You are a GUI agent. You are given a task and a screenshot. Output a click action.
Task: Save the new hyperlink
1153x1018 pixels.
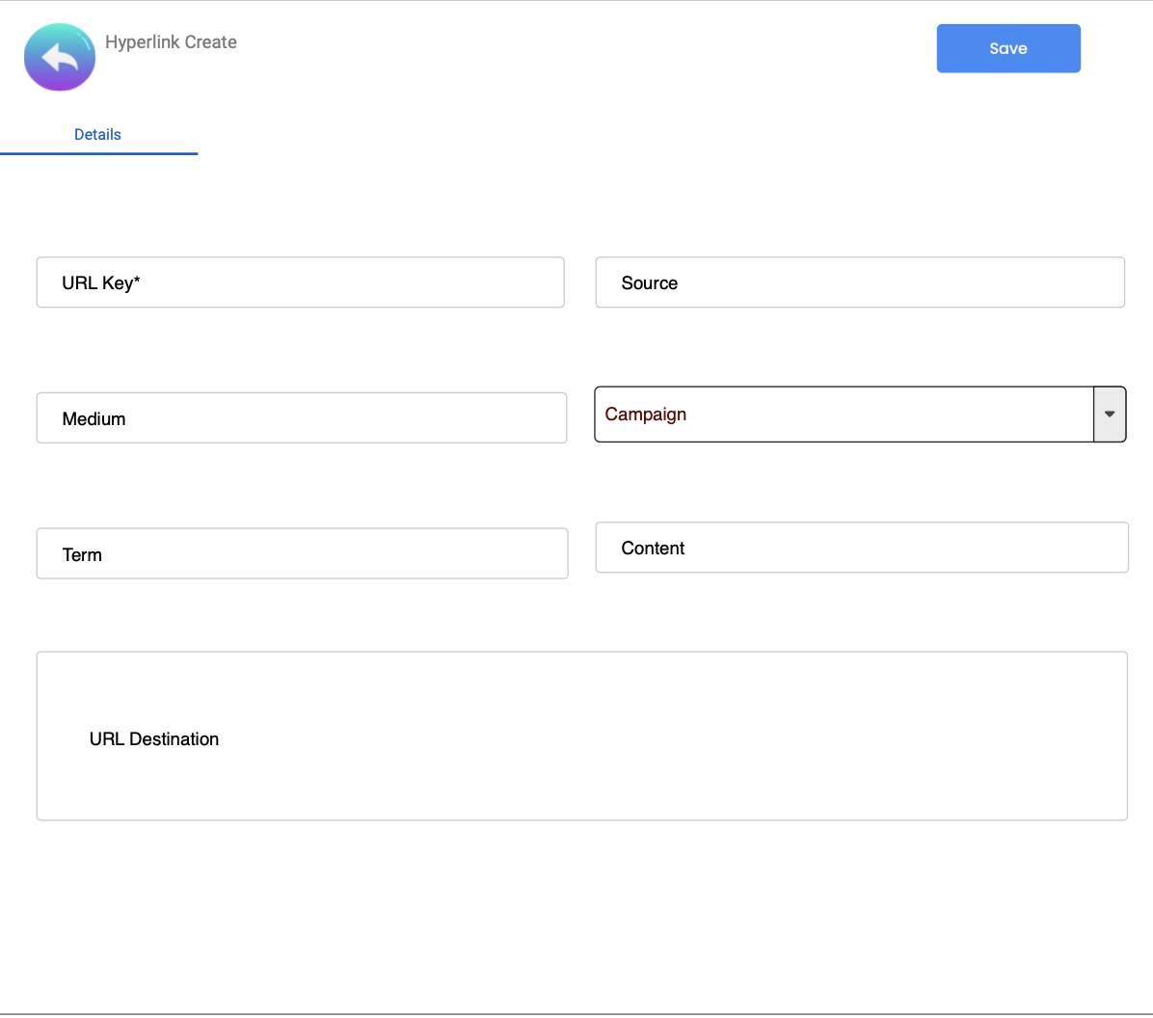[1008, 48]
